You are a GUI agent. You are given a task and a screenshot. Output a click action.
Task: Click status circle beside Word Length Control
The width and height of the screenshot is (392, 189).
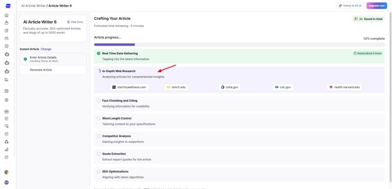coord(98,118)
